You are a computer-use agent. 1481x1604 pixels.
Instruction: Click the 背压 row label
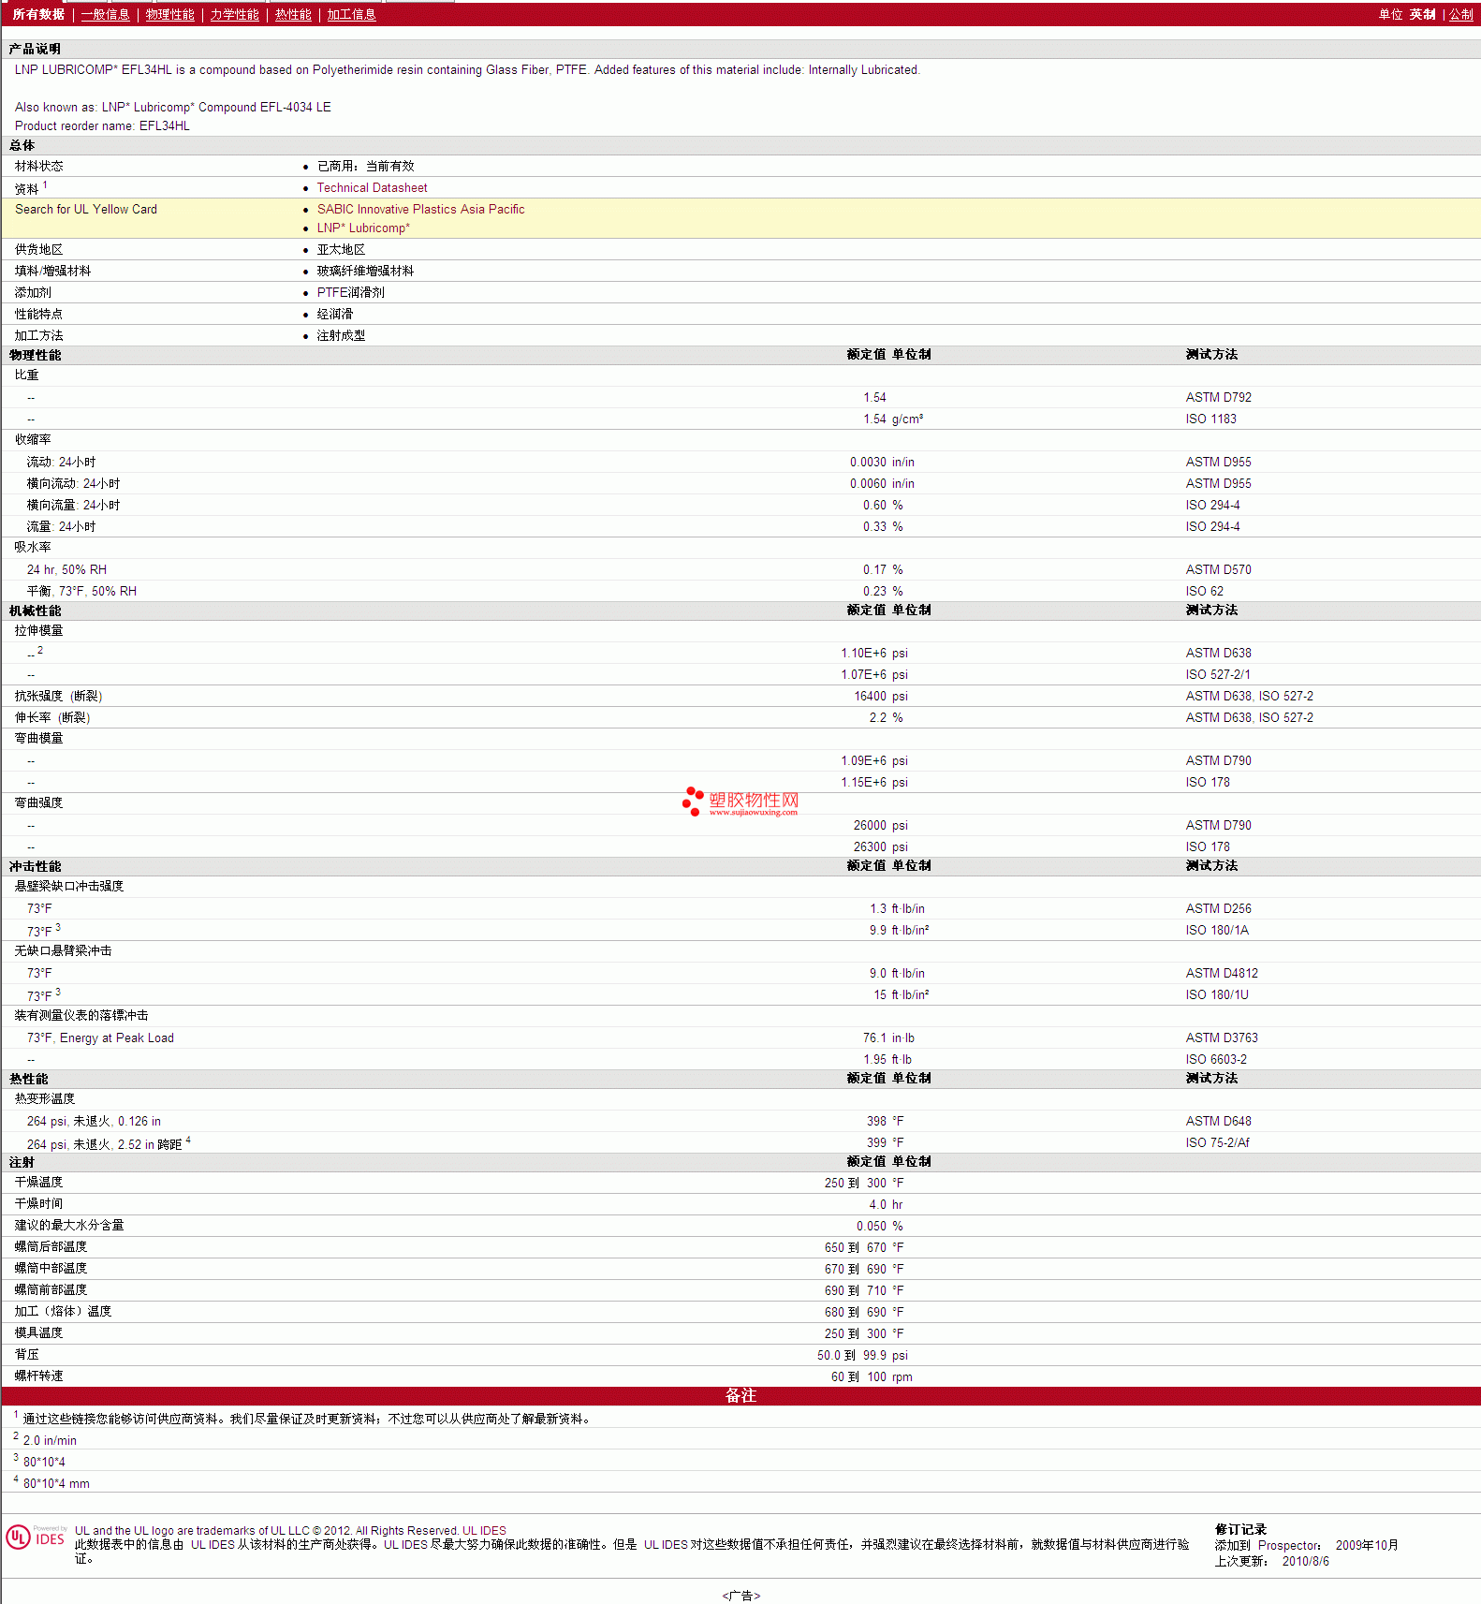(x=26, y=1355)
